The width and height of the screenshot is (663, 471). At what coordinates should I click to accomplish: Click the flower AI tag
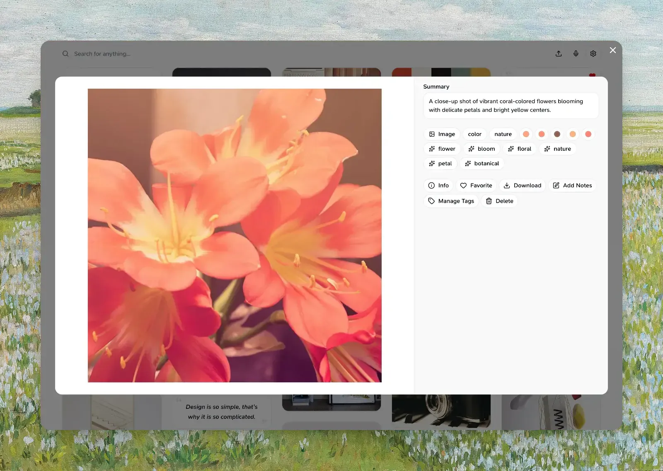tap(442, 149)
